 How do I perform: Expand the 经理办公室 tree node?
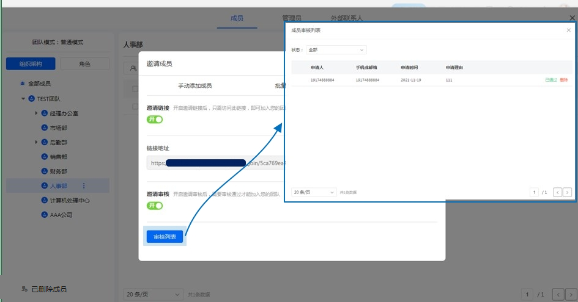tap(36, 113)
